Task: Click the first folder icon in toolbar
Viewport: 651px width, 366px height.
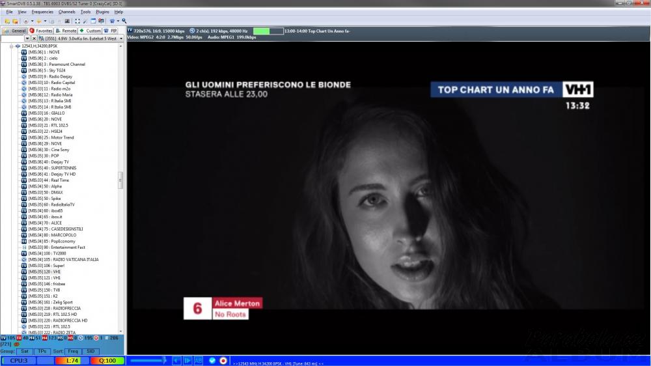Action: (7, 21)
